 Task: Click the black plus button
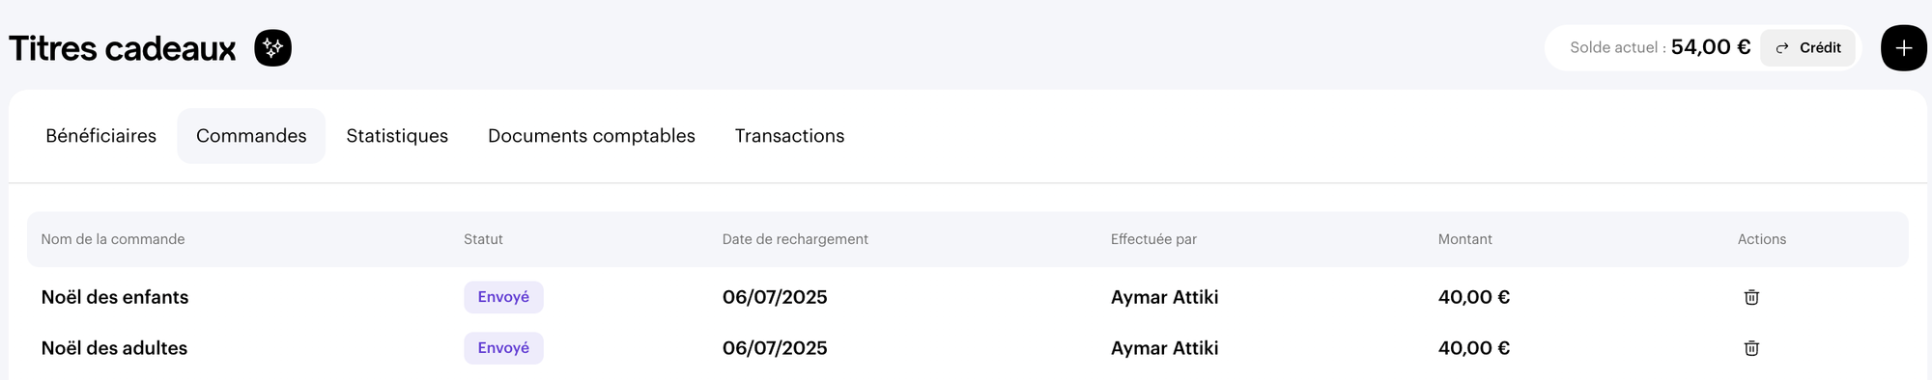coord(1904,48)
